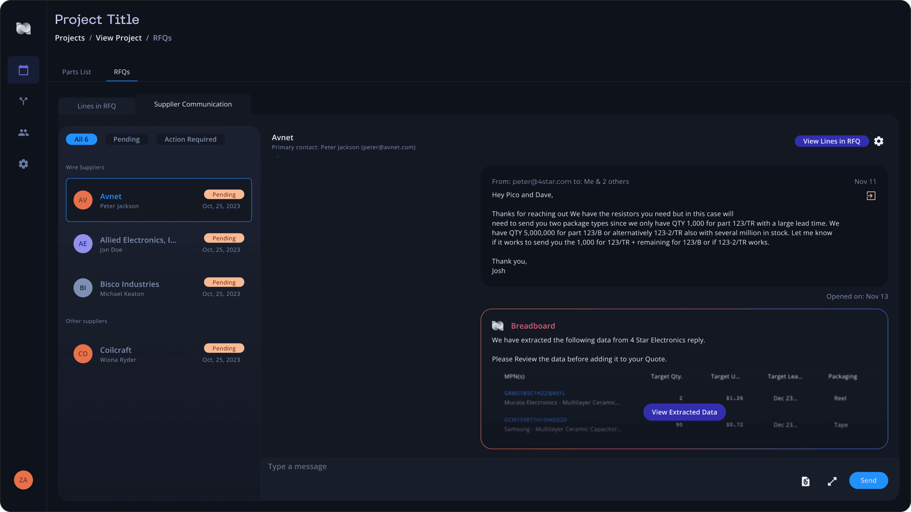This screenshot has height=512, width=911.
Task: Attach a file with the paperclip icon
Action: 805,481
